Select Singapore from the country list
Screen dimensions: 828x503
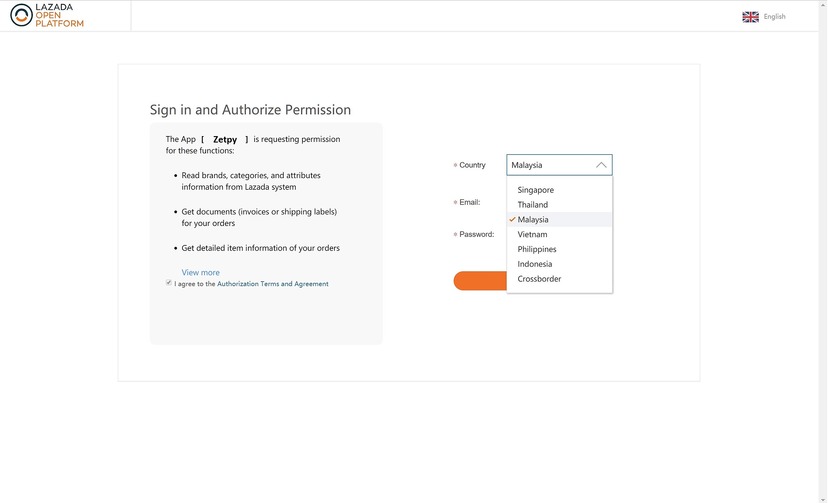[536, 190]
